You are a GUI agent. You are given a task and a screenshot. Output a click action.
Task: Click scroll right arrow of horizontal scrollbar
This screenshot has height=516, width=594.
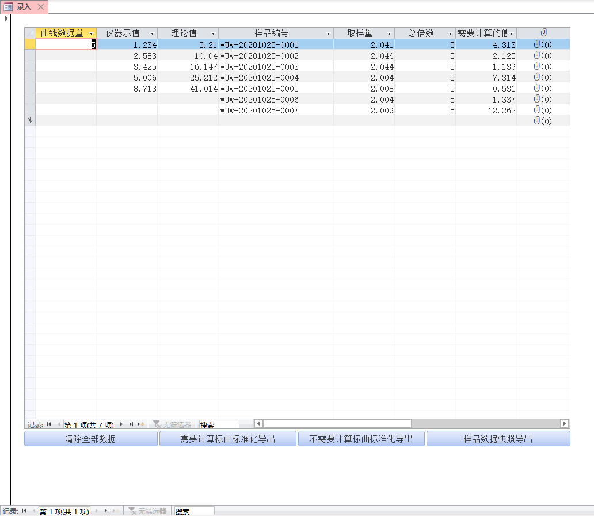(x=565, y=423)
